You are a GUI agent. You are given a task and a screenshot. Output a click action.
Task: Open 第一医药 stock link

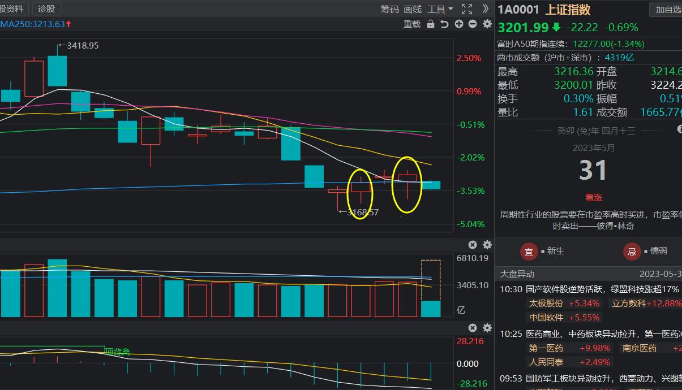546,348
